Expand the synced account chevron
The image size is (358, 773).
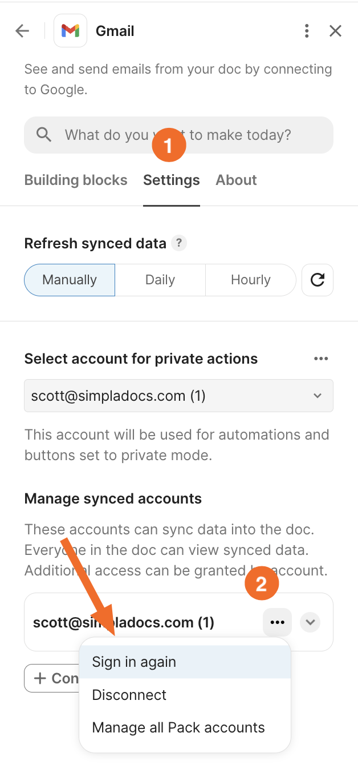pos(310,622)
